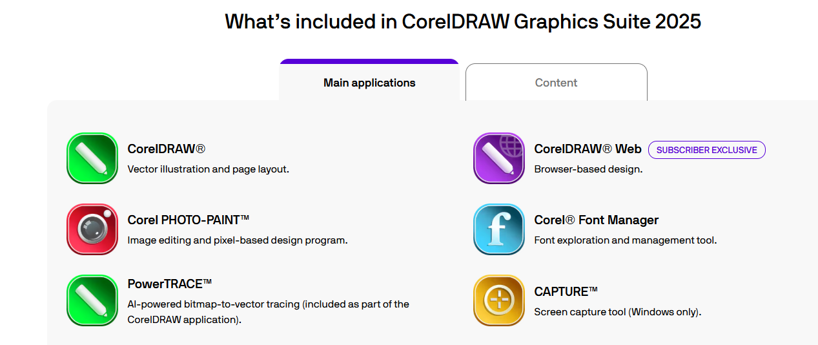Image resolution: width=818 pixels, height=345 pixels.
Task: Click the red Corel PHOTO-PAINT camera icon
Action: point(92,229)
